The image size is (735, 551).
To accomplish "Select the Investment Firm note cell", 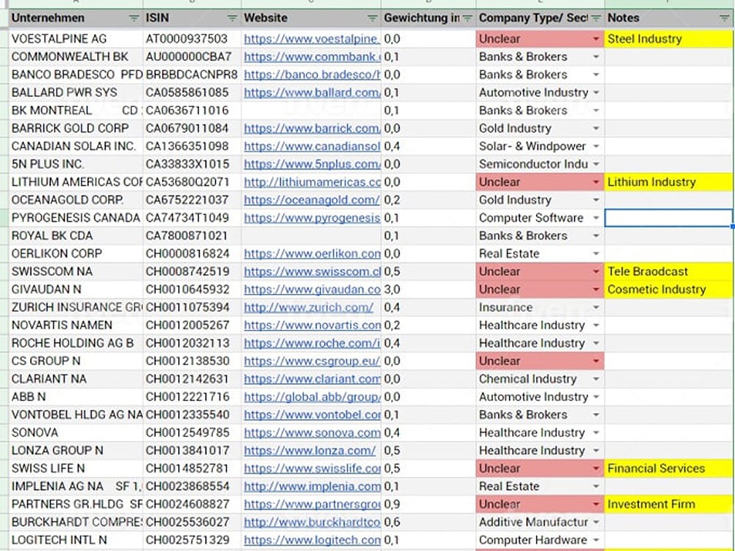I will (668, 504).
